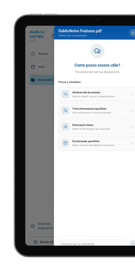The image size is (135, 271).
Task: Click the Documenti folder icon
Action: (x=33, y=80)
